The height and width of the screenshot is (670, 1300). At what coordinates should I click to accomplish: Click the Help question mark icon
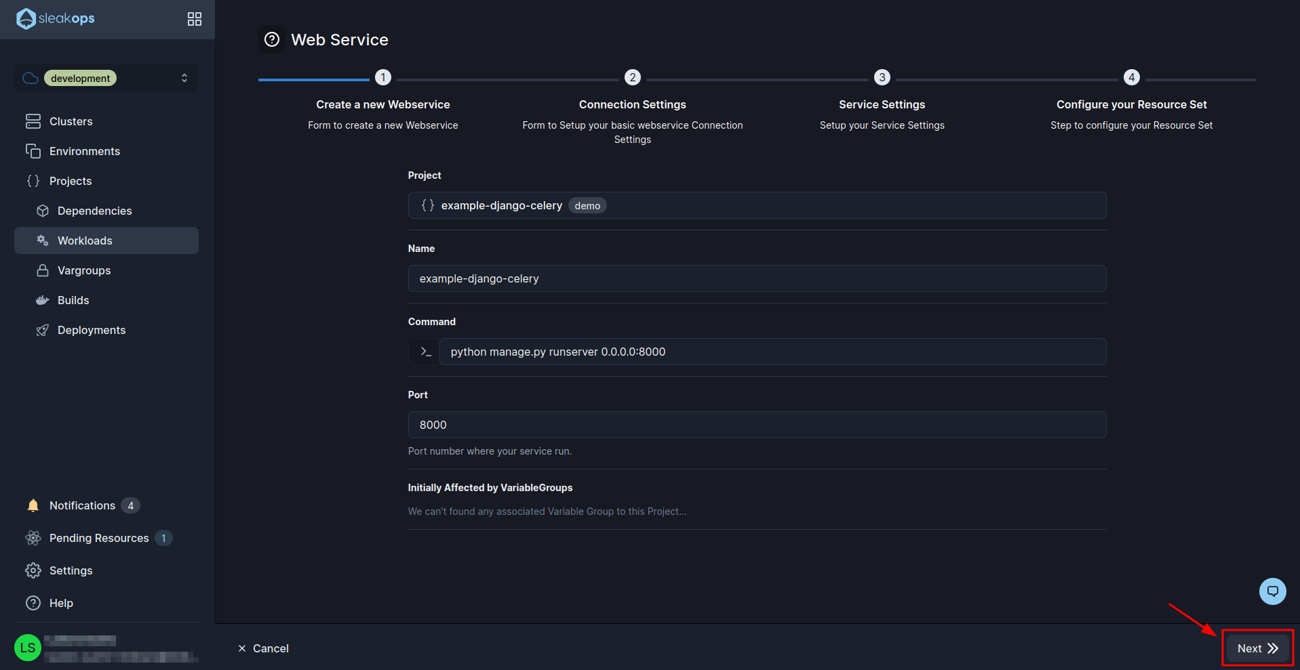coord(33,603)
